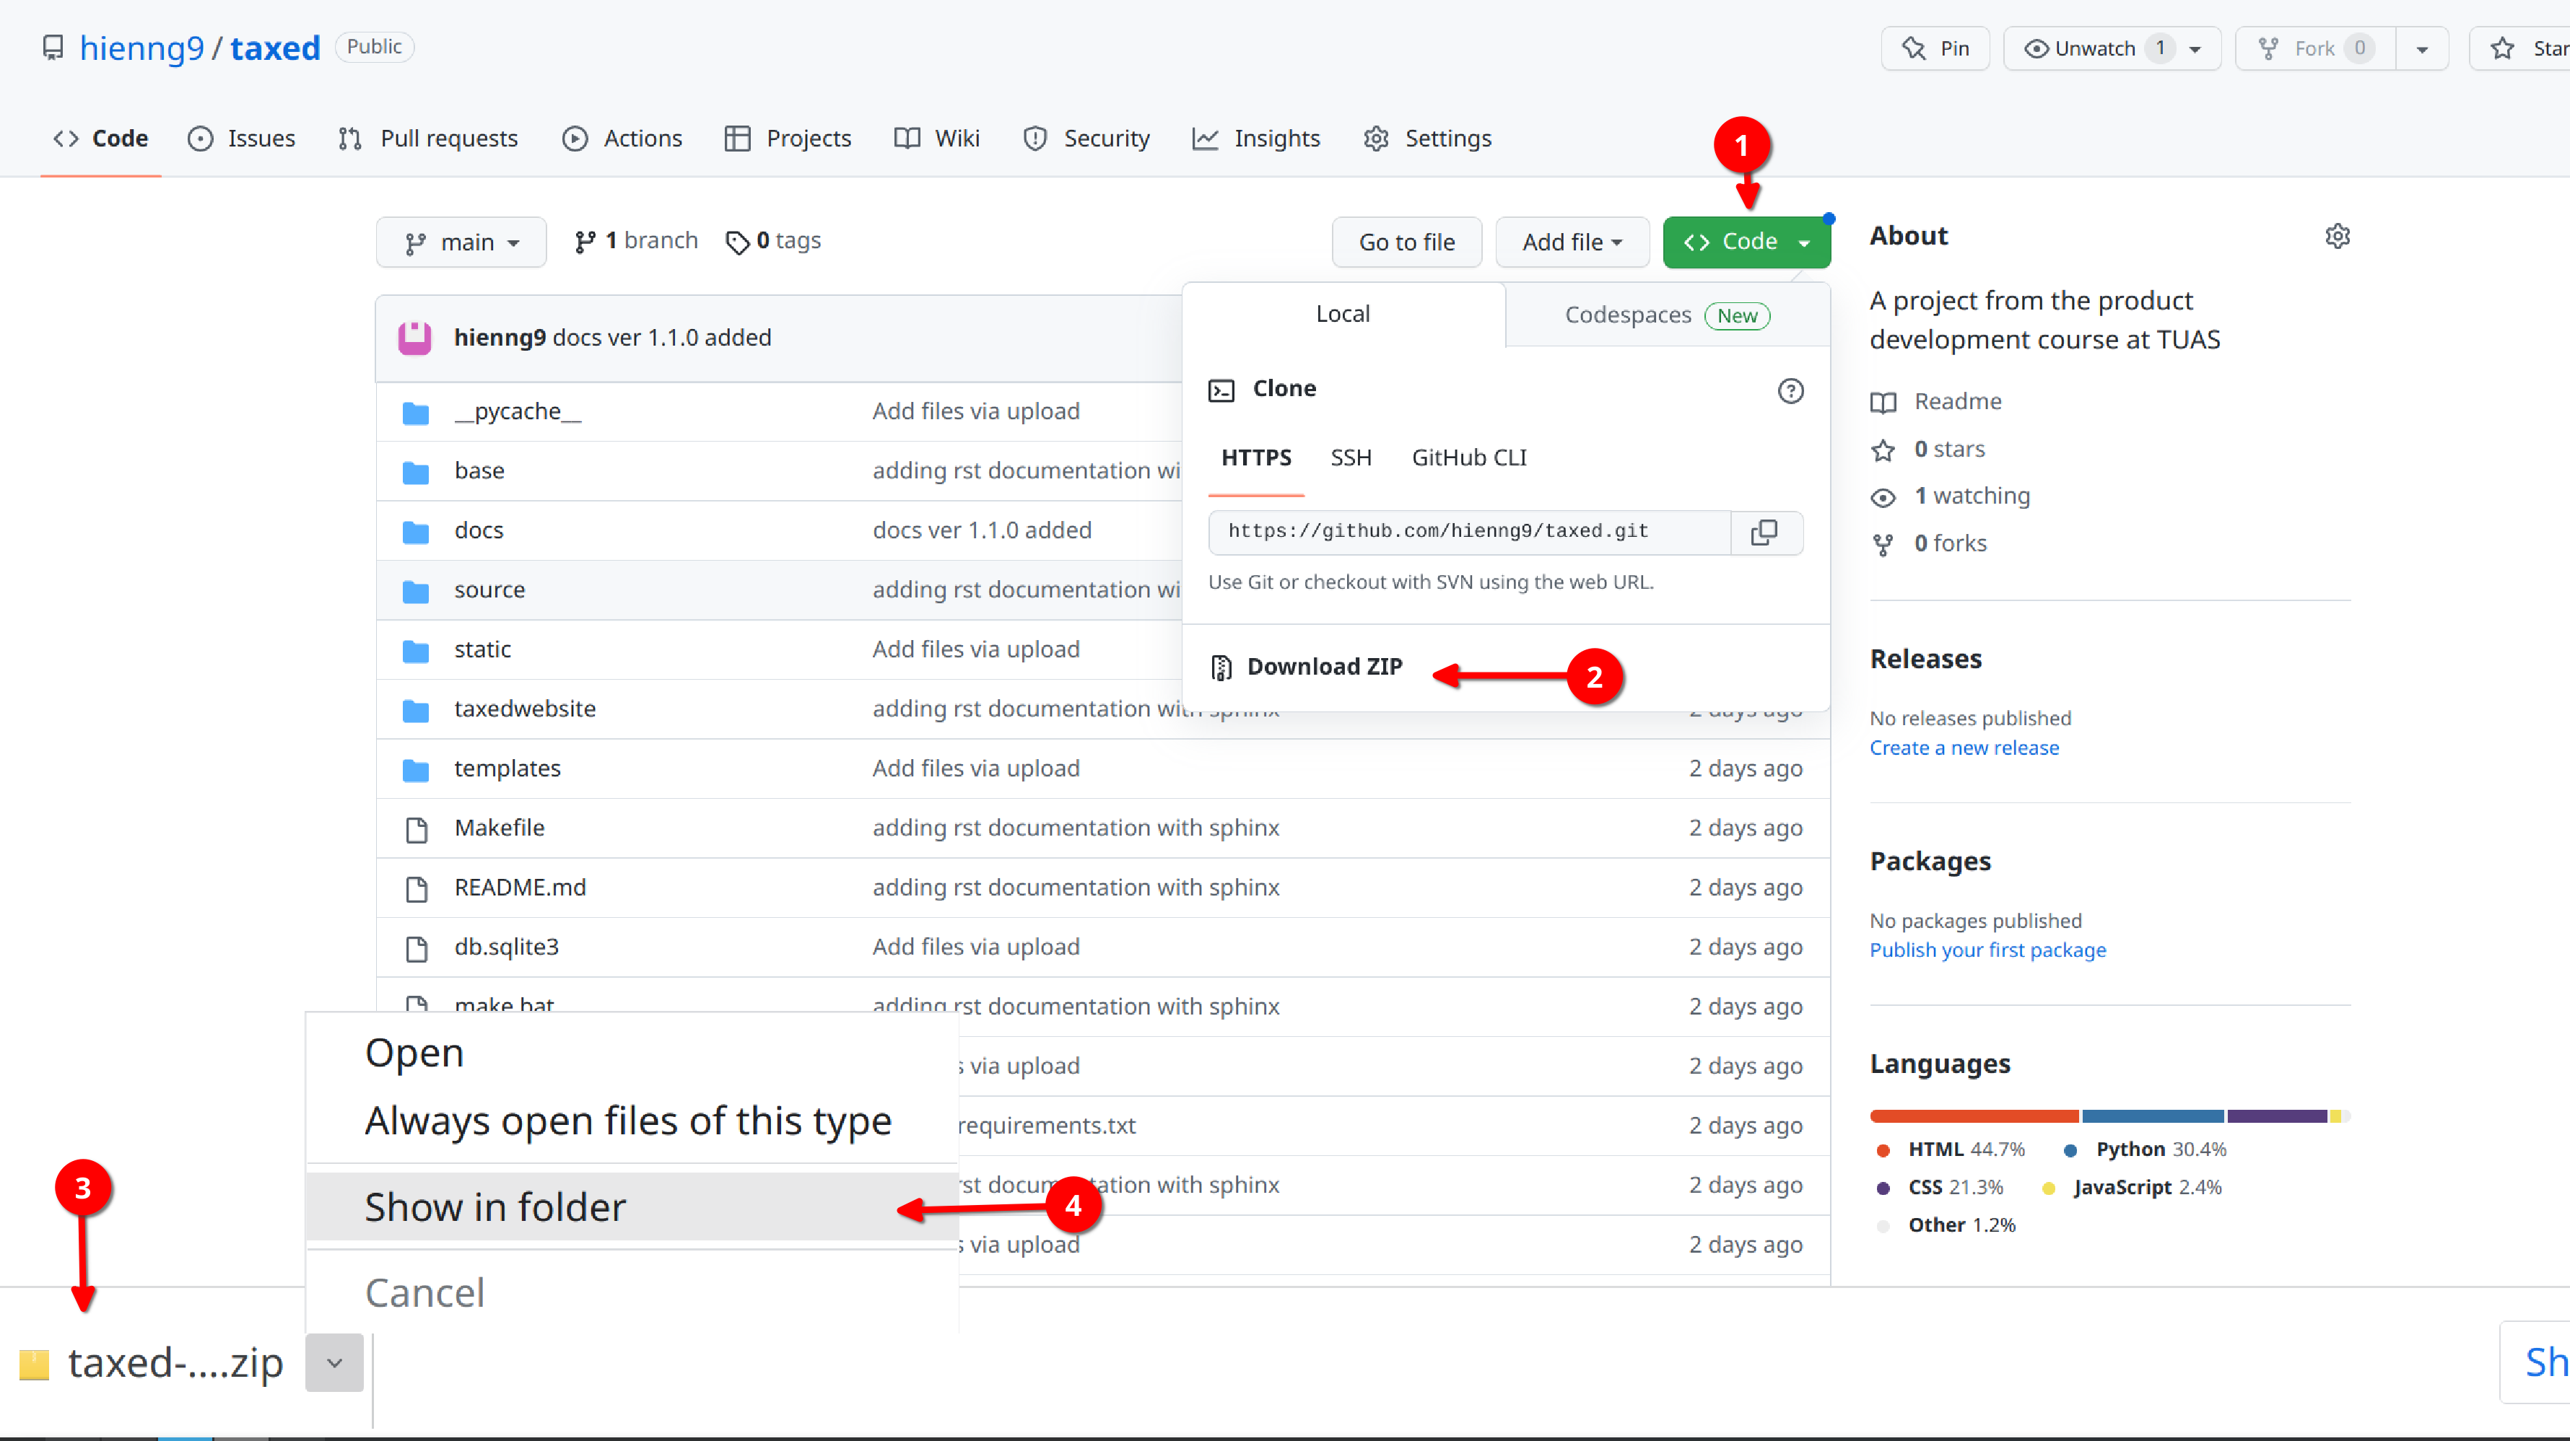The image size is (2570, 1441).
Task: Open the Pull requests tab
Action: (428, 139)
